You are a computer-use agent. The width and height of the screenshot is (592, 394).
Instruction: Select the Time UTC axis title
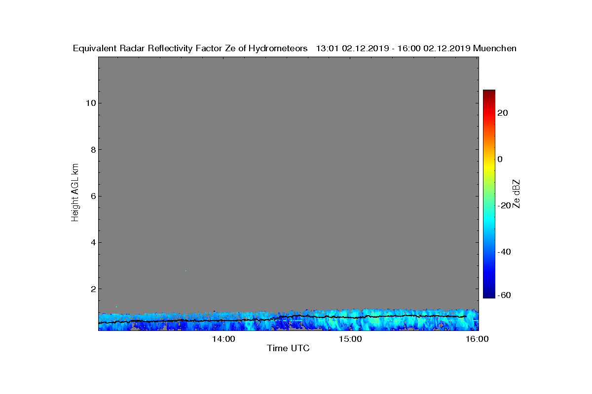pyautogui.click(x=289, y=348)
